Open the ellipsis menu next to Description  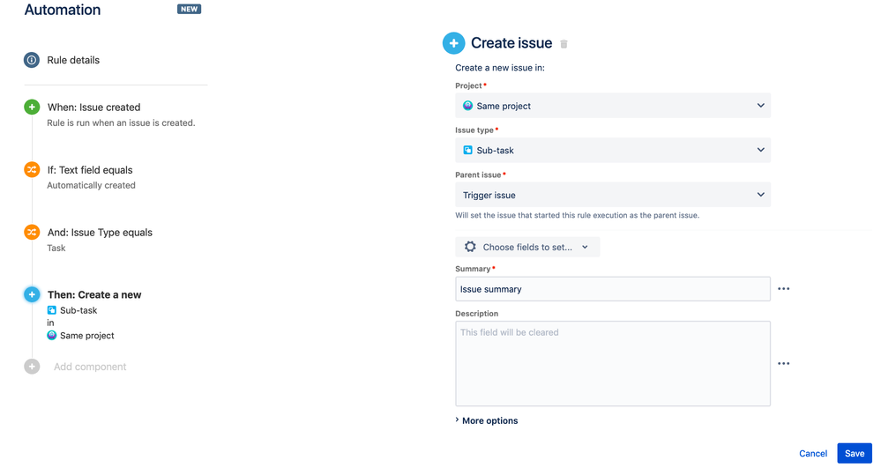[x=783, y=363]
